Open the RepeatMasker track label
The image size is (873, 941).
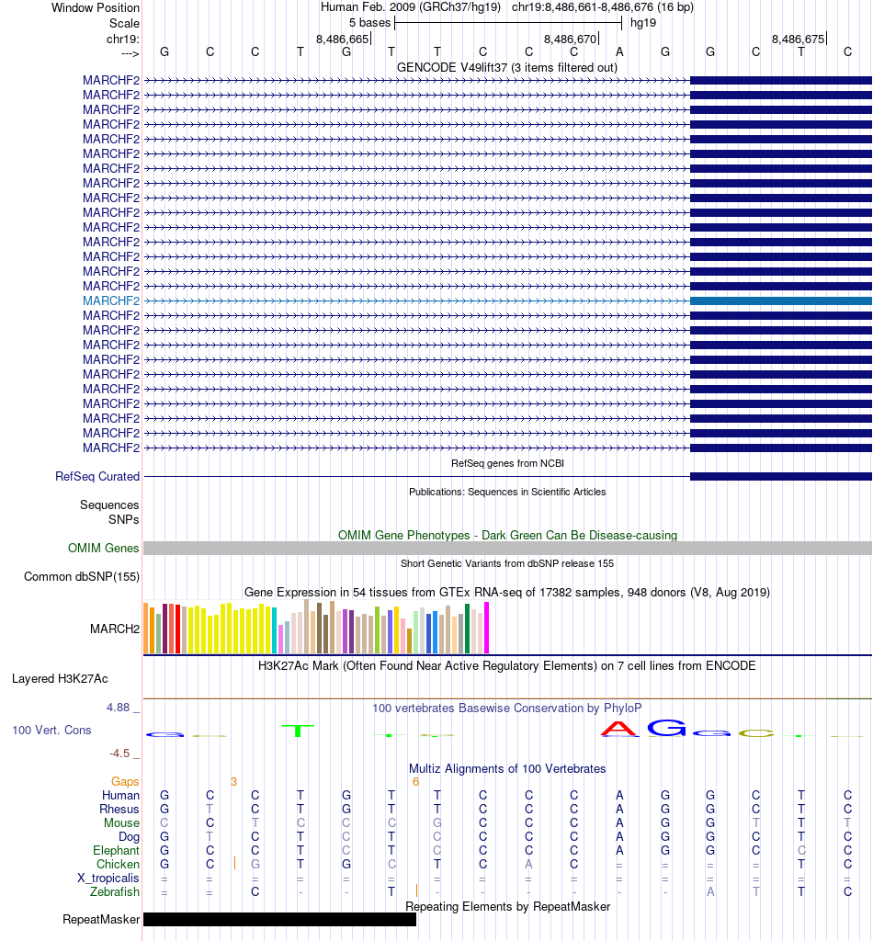tap(101, 919)
